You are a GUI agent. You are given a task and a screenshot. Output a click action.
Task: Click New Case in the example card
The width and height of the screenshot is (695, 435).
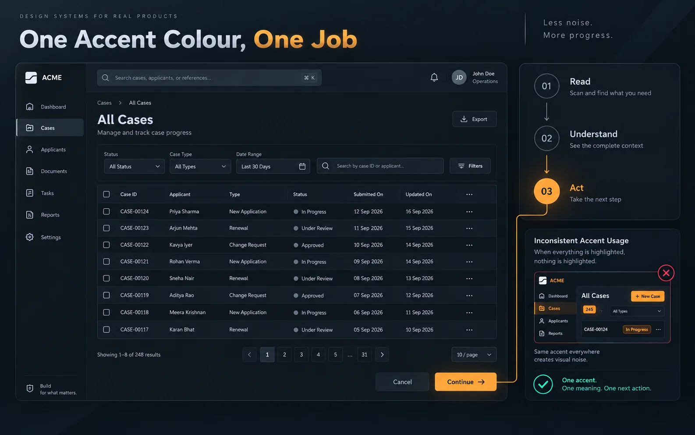tap(648, 296)
